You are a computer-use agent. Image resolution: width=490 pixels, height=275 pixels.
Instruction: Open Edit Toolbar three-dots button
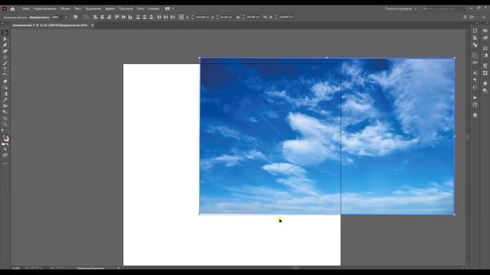(x=5, y=163)
